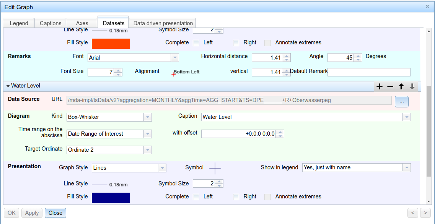This screenshot has width=435, height=224.
Task: Enable Annotate extremes for Water Level
Action: 267,196
